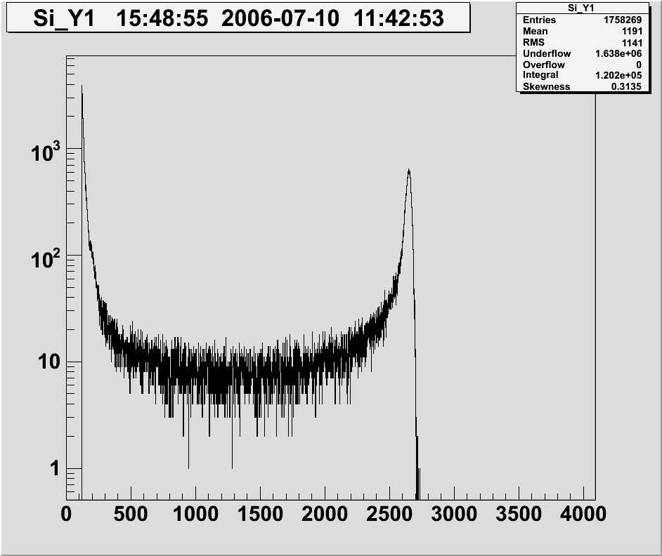Viewport: 662px width, 556px height.
Task: Click the x-axis label 4000
Action: 584,514
